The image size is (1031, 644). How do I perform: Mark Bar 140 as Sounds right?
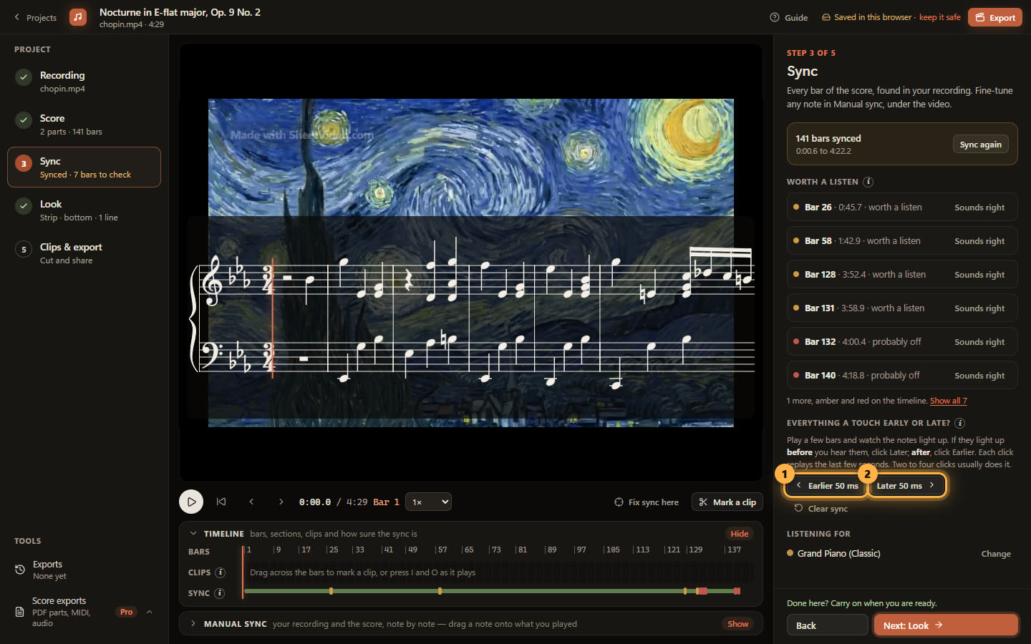pyautogui.click(x=979, y=376)
